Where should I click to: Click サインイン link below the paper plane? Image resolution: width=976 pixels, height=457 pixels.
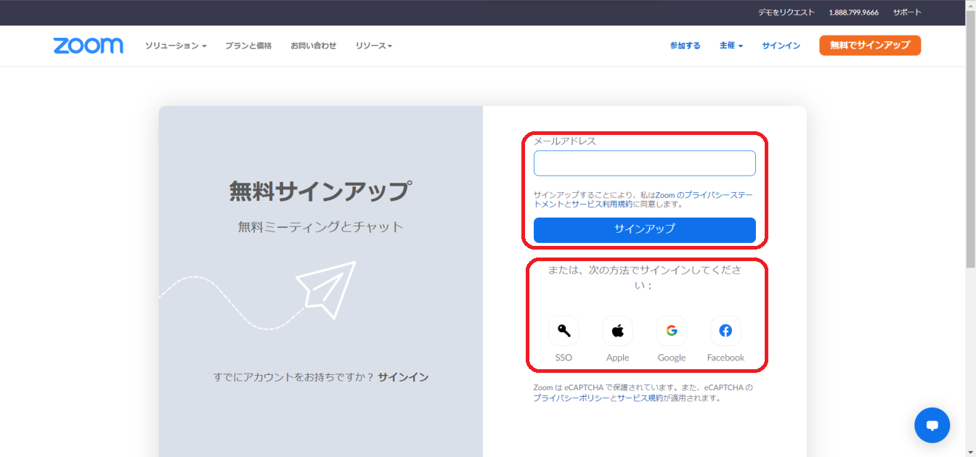(x=403, y=377)
